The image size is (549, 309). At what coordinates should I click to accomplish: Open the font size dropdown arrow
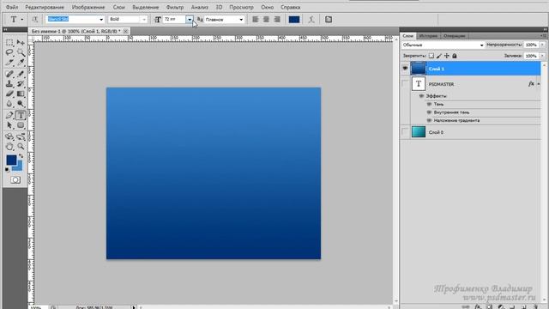[190, 19]
